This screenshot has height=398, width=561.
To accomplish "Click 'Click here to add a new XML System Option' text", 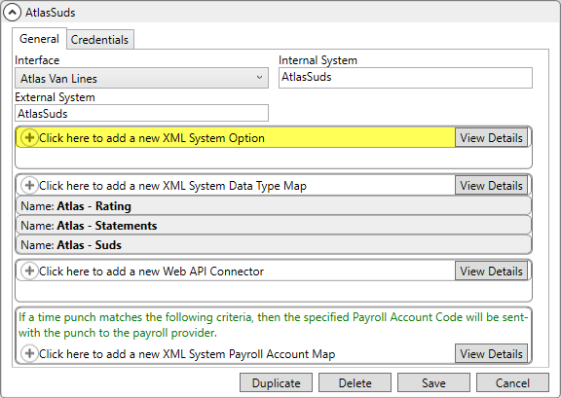I will pyautogui.click(x=152, y=138).
